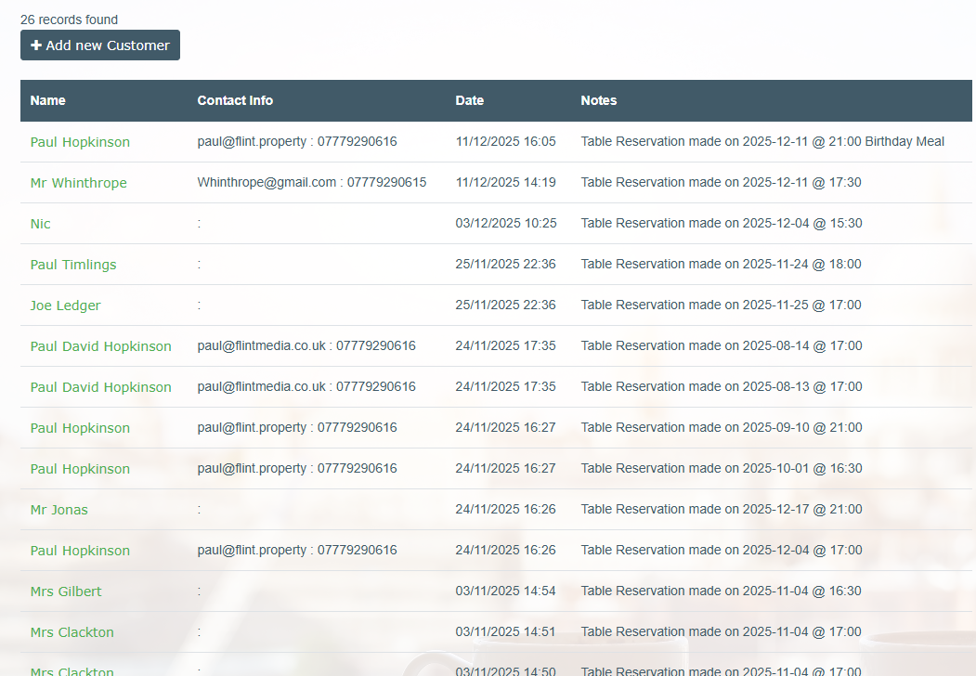Open Paul Hopkinson with the Birthday Meal reservation

point(80,142)
